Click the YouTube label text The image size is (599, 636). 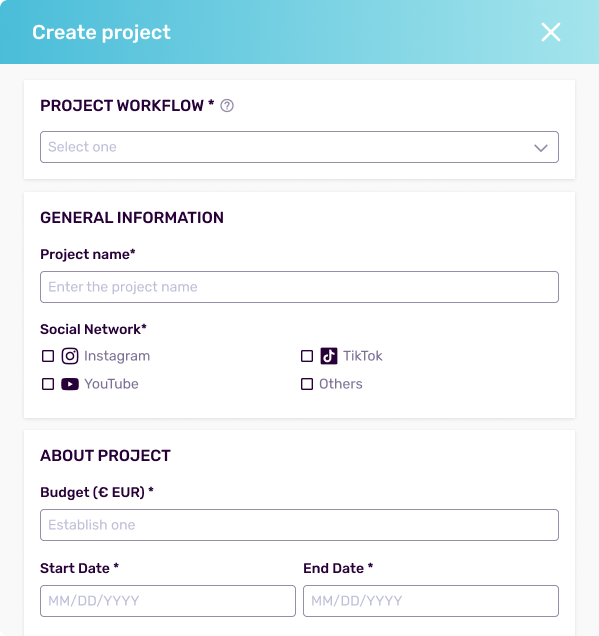pyautogui.click(x=111, y=384)
